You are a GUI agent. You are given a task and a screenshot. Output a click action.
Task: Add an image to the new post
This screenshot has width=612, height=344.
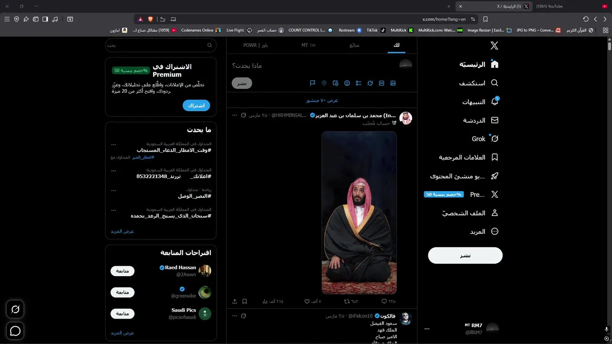pyautogui.click(x=393, y=83)
